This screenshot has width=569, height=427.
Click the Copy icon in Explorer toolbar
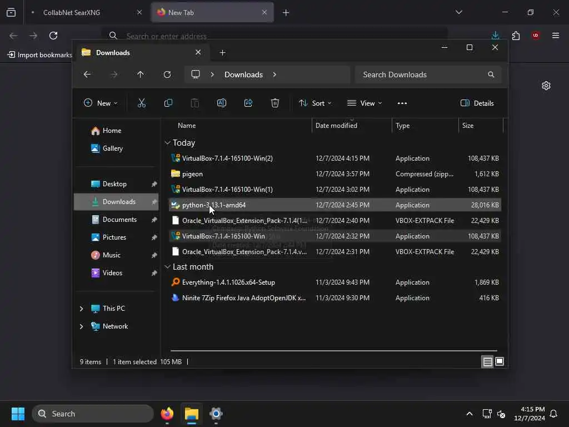(x=168, y=103)
